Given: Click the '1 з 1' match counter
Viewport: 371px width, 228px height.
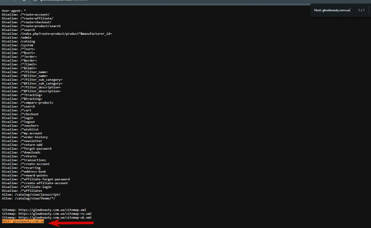Looking at the screenshot, I should (x=361, y=10).
